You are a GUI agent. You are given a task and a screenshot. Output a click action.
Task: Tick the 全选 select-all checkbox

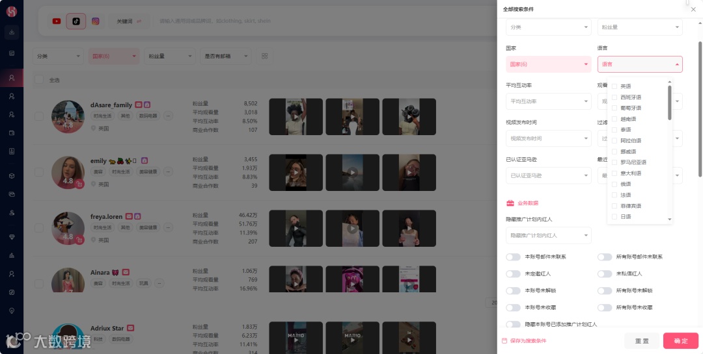[x=39, y=80]
